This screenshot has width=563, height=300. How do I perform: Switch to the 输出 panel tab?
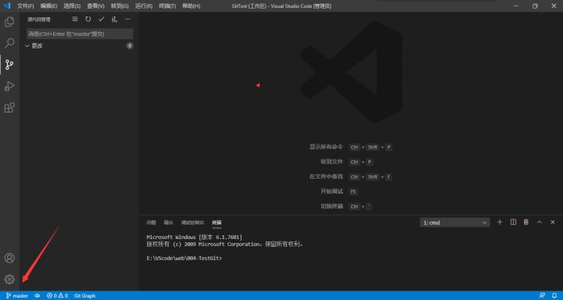[168, 223]
